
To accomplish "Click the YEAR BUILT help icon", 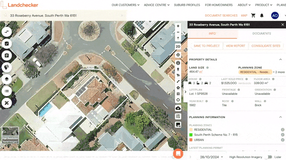I will [x=207, y=101].
